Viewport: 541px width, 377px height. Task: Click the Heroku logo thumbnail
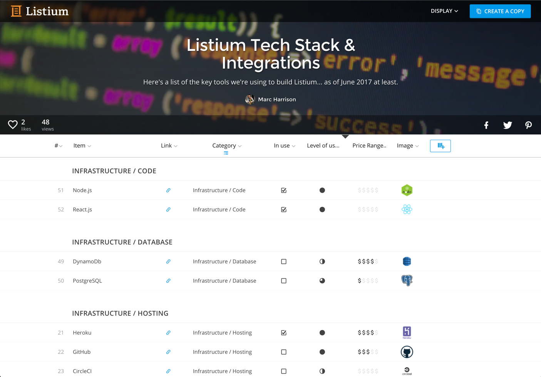coord(407,333)
